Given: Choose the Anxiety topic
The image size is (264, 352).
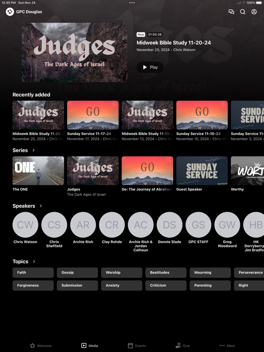Looking at the screenshot, I should (121, 286).
